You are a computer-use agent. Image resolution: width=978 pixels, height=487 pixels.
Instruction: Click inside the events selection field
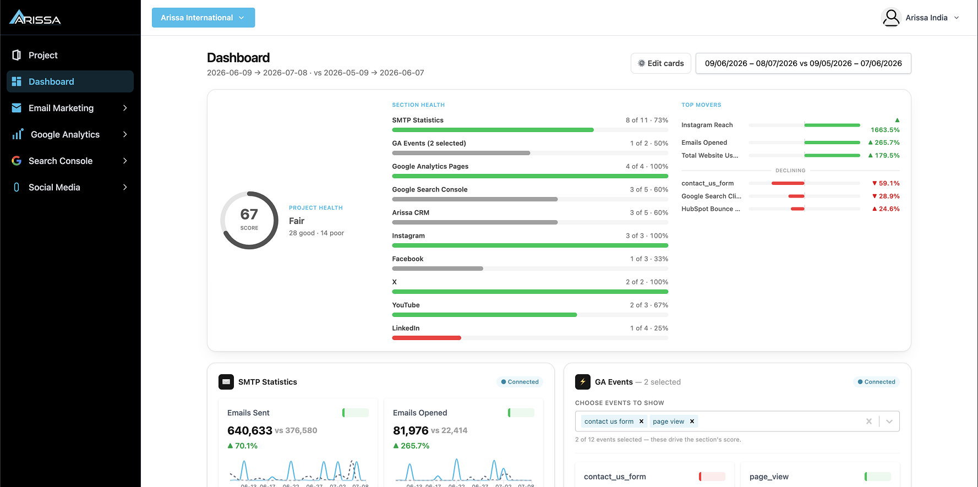coord(737,422)
